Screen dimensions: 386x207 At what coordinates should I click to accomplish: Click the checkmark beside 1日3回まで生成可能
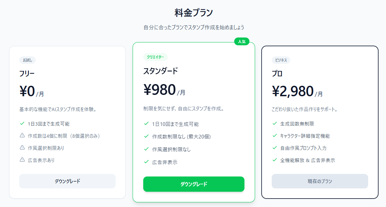click(x=22, y=124)
